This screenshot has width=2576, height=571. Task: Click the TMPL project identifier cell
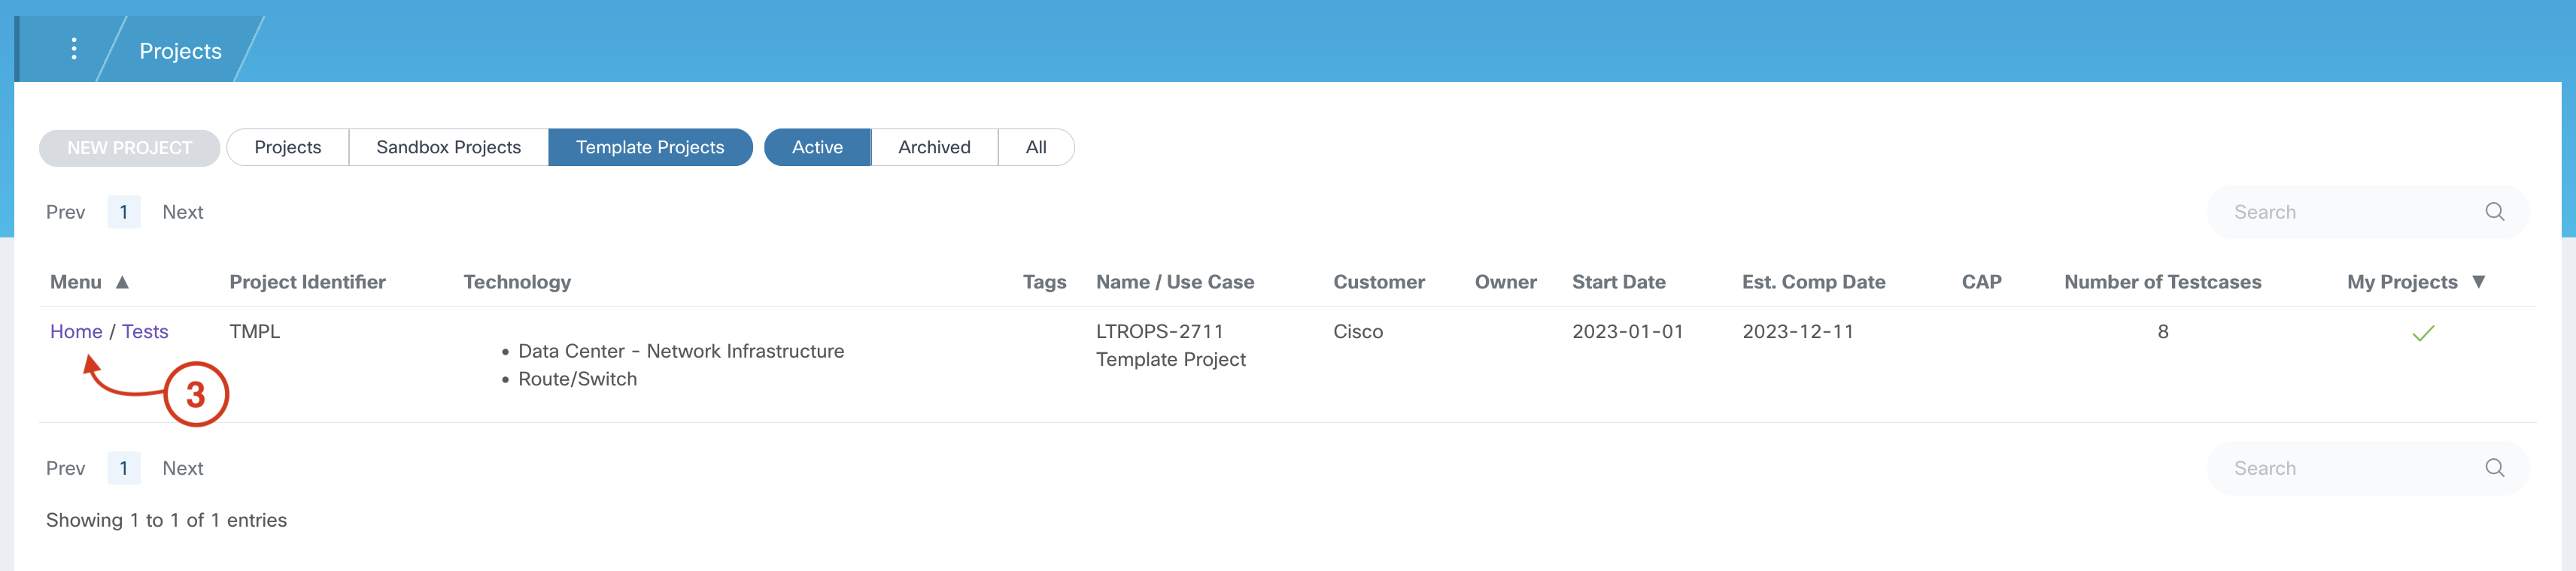pyautogui.click(x=255, y=331)
